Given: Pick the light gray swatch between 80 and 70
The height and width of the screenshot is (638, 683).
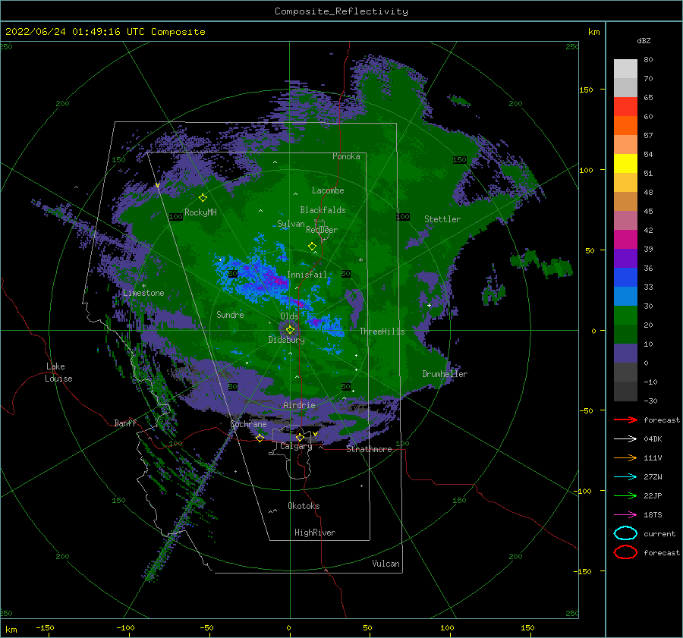Looking at the screenshot, I should [625, 69].
